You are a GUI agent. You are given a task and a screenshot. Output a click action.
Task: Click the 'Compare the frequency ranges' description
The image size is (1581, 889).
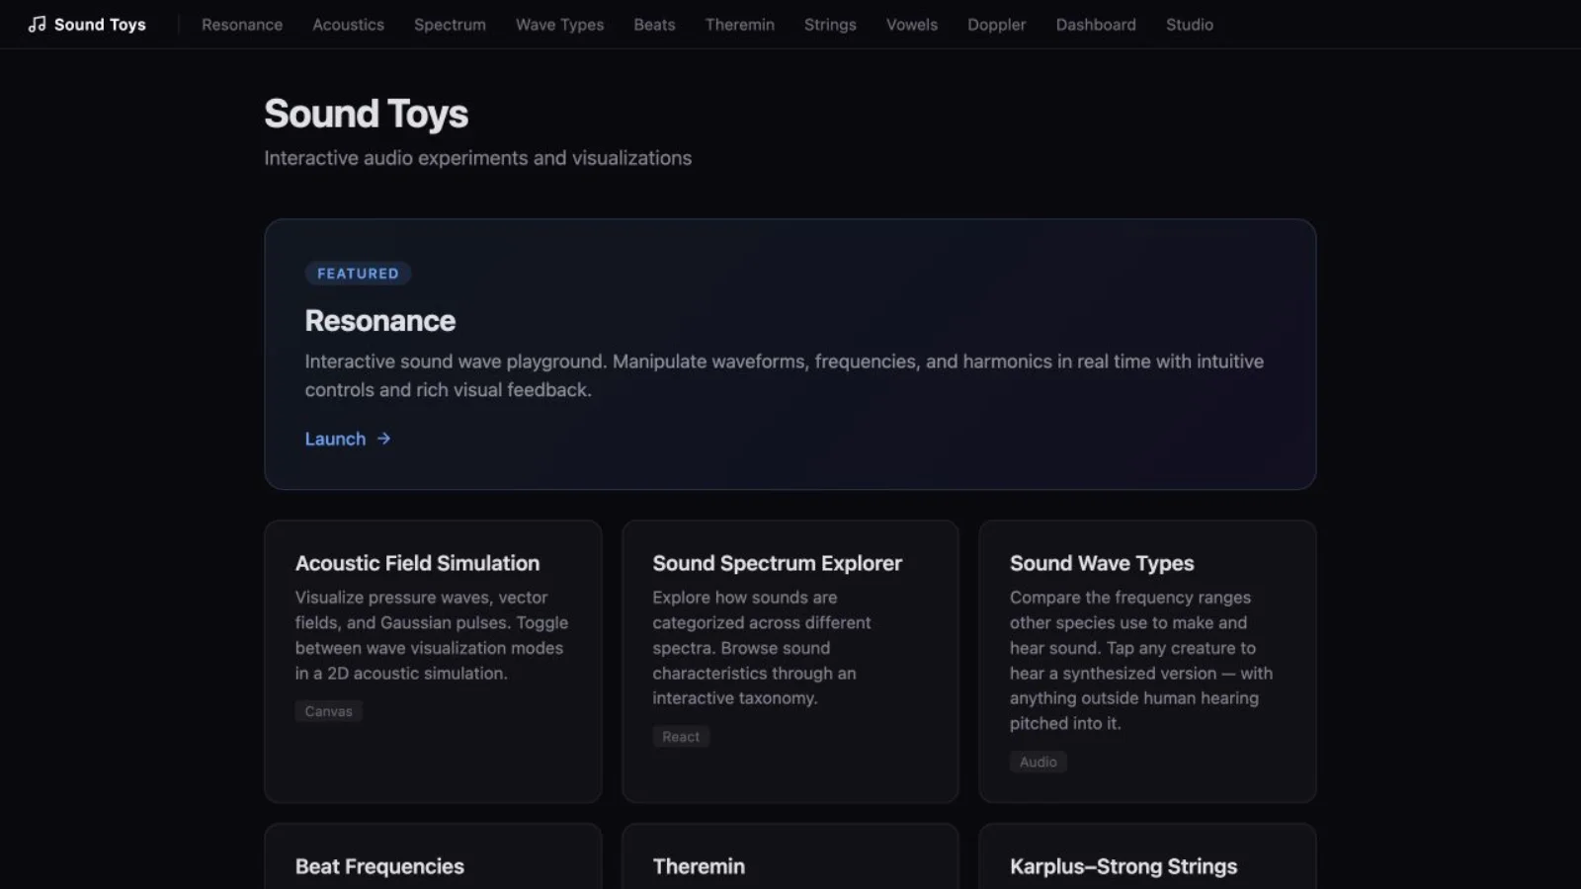(x=1141, y=660)
